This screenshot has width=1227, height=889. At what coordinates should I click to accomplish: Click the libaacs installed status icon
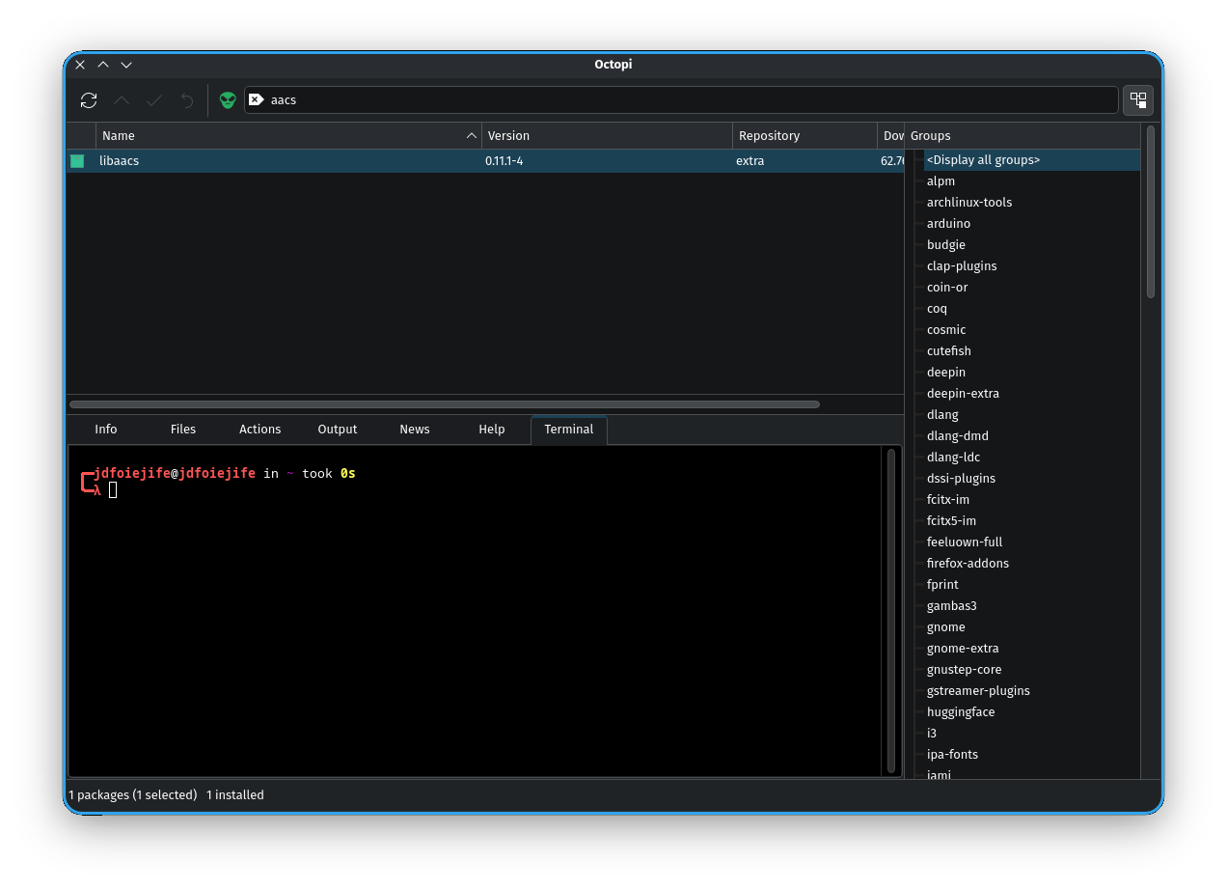point(77,161)
